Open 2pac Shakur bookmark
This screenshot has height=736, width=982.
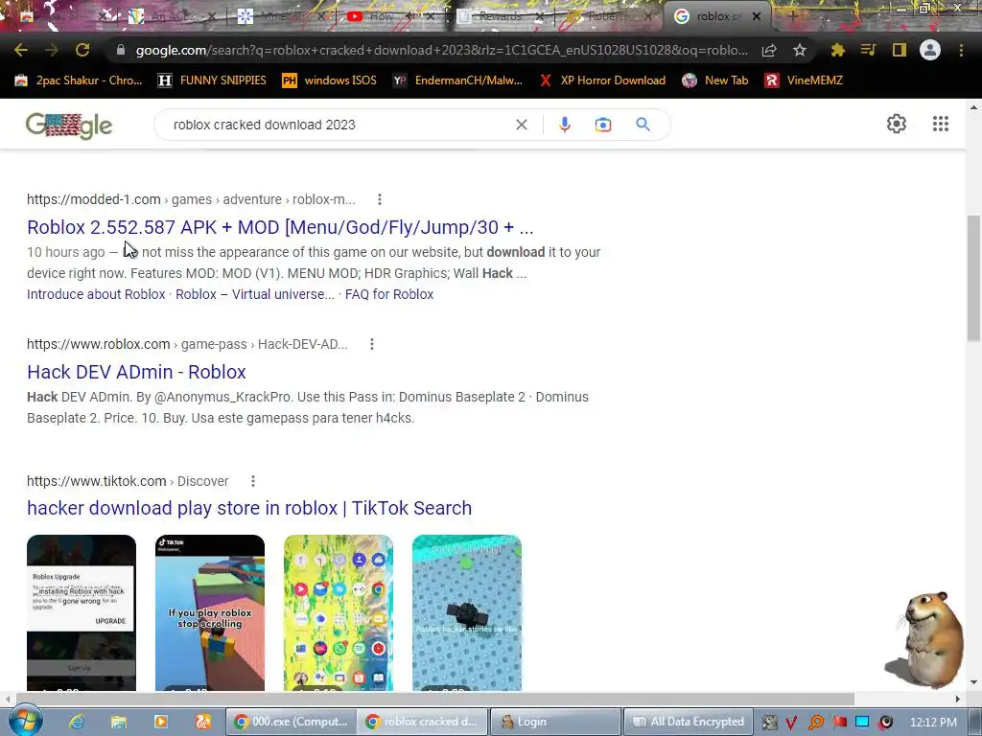pos(79,80)
